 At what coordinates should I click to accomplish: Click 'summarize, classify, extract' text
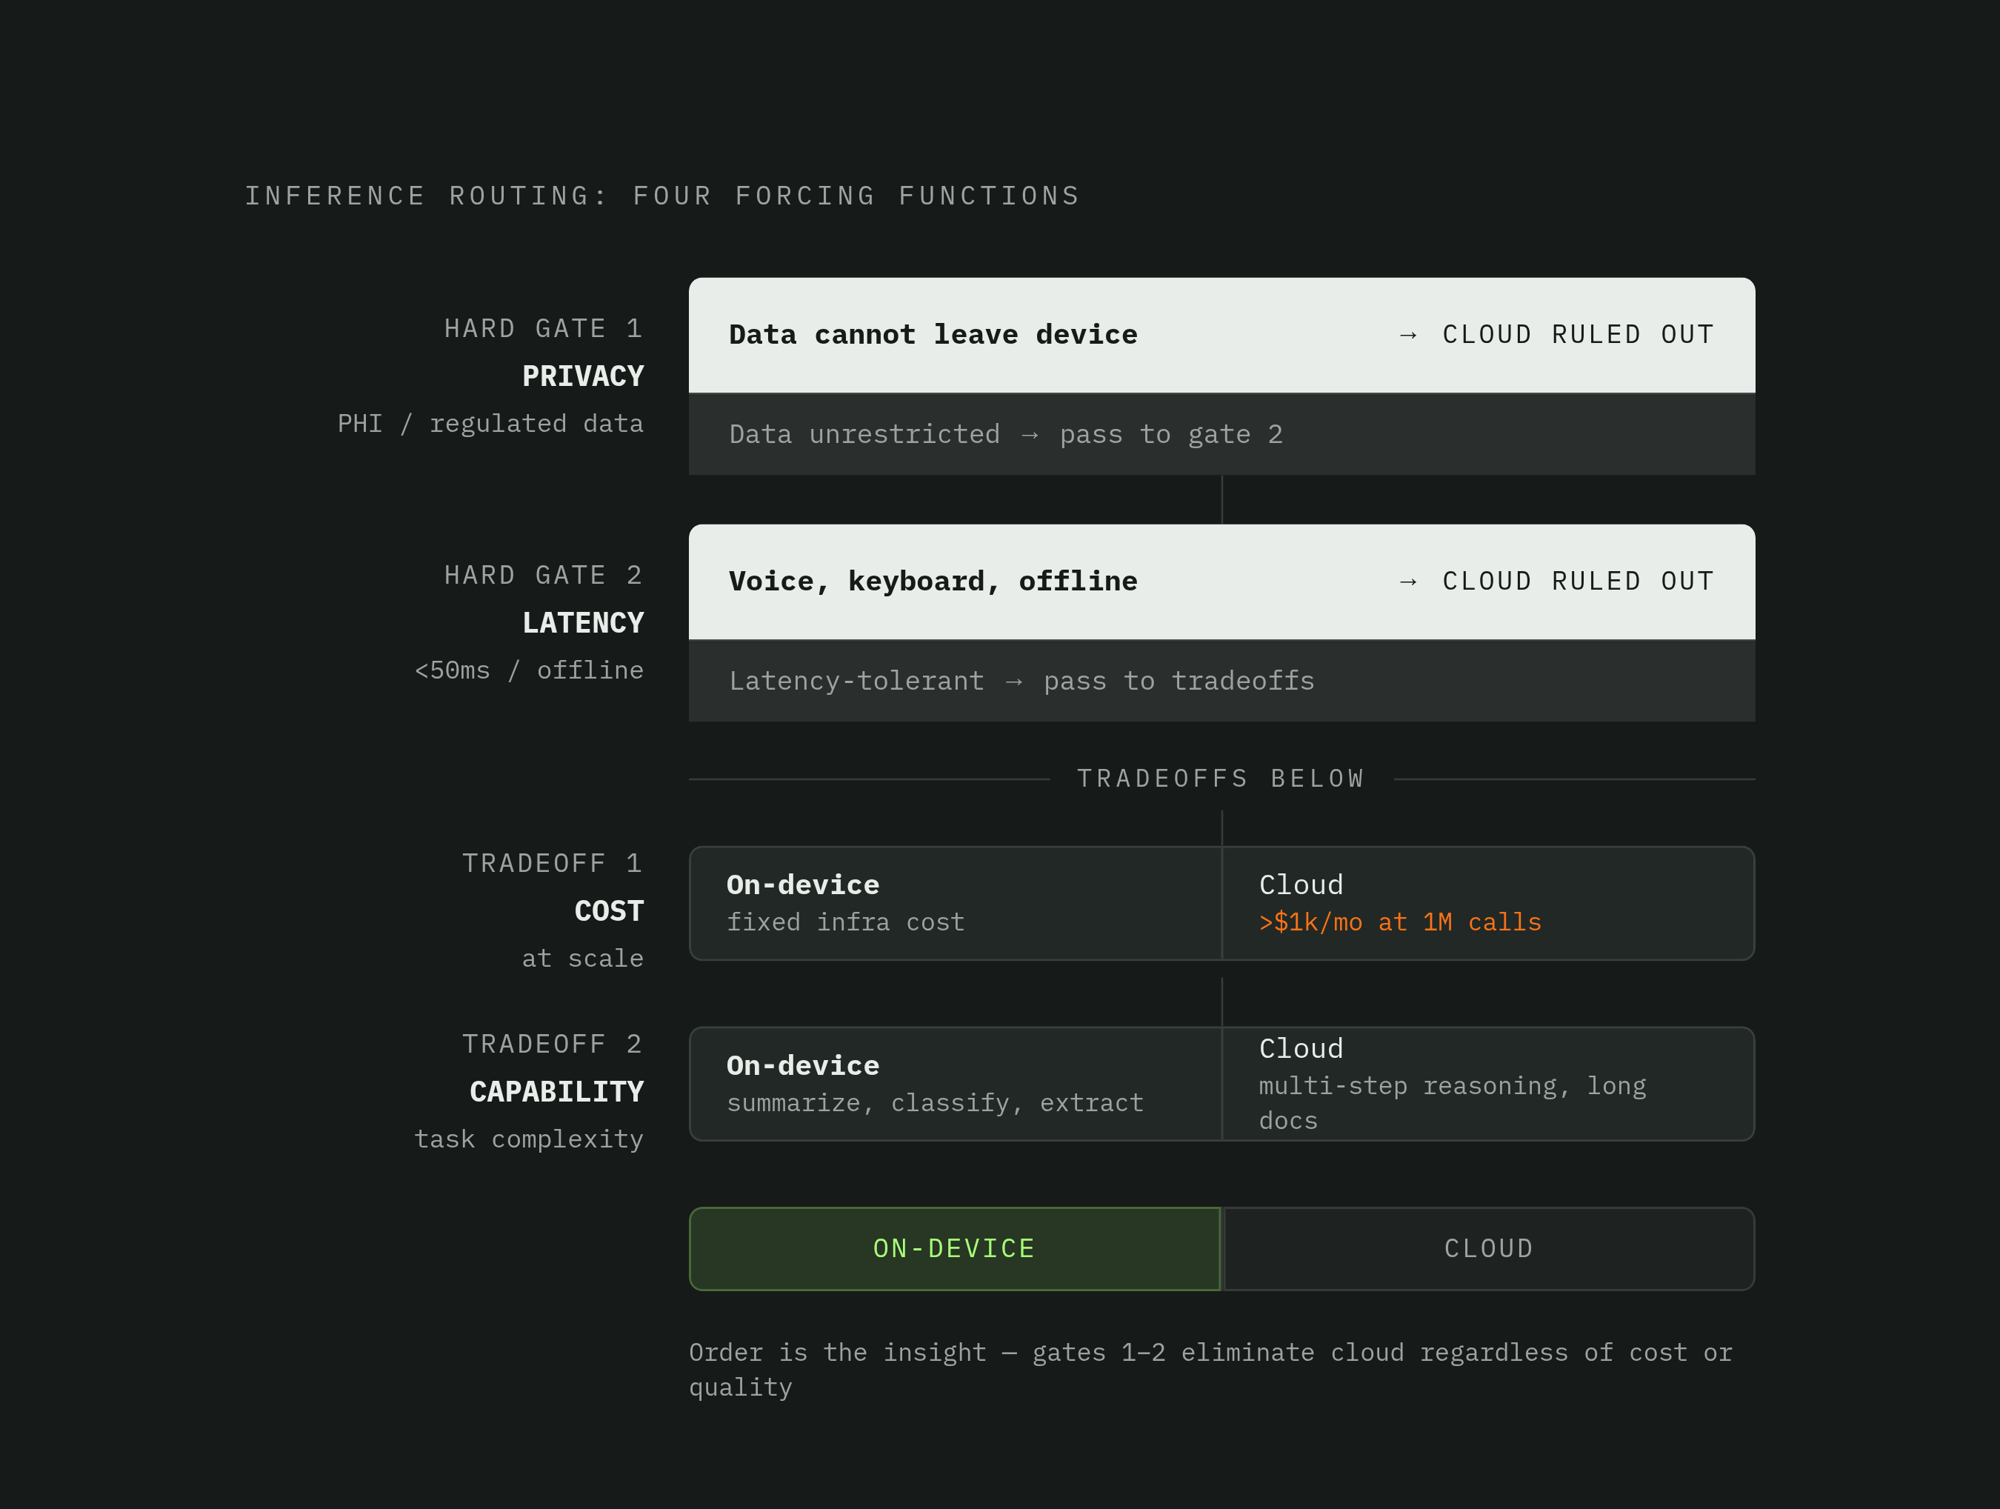[x=935, y=1103]
